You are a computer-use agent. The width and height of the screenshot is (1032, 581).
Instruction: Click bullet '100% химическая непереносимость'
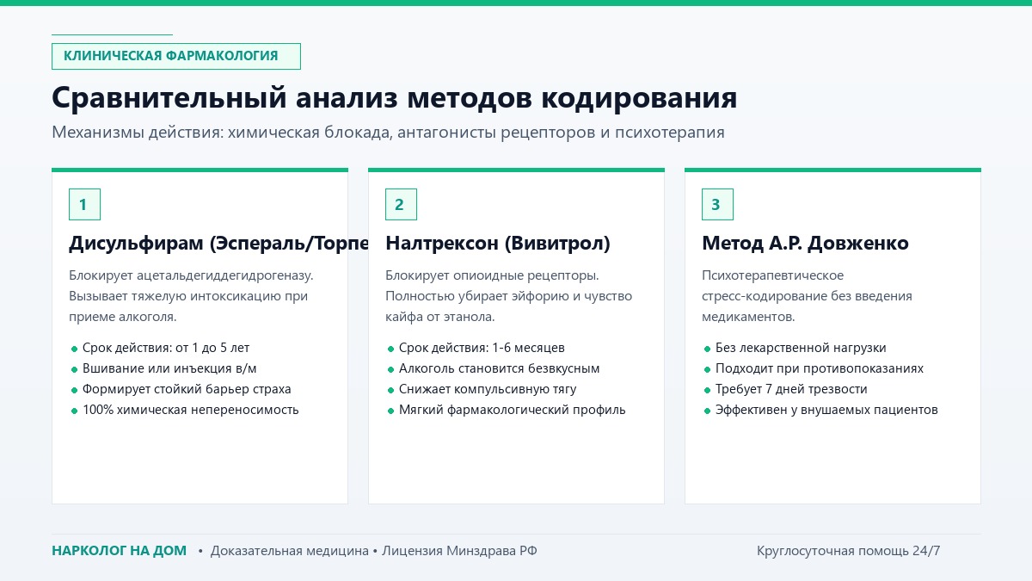coord(191,410)
